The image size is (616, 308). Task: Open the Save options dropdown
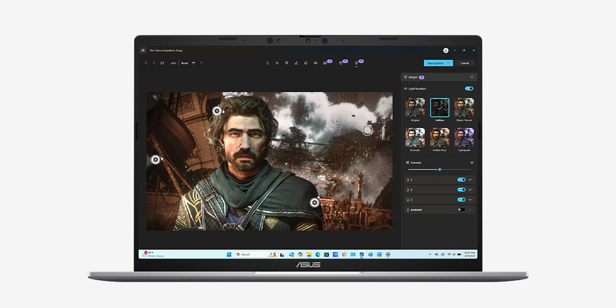coord(438,63)
